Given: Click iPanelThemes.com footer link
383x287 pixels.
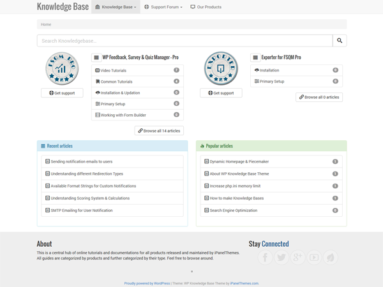Looking at the screenshot, I should (x=244, y=283).
